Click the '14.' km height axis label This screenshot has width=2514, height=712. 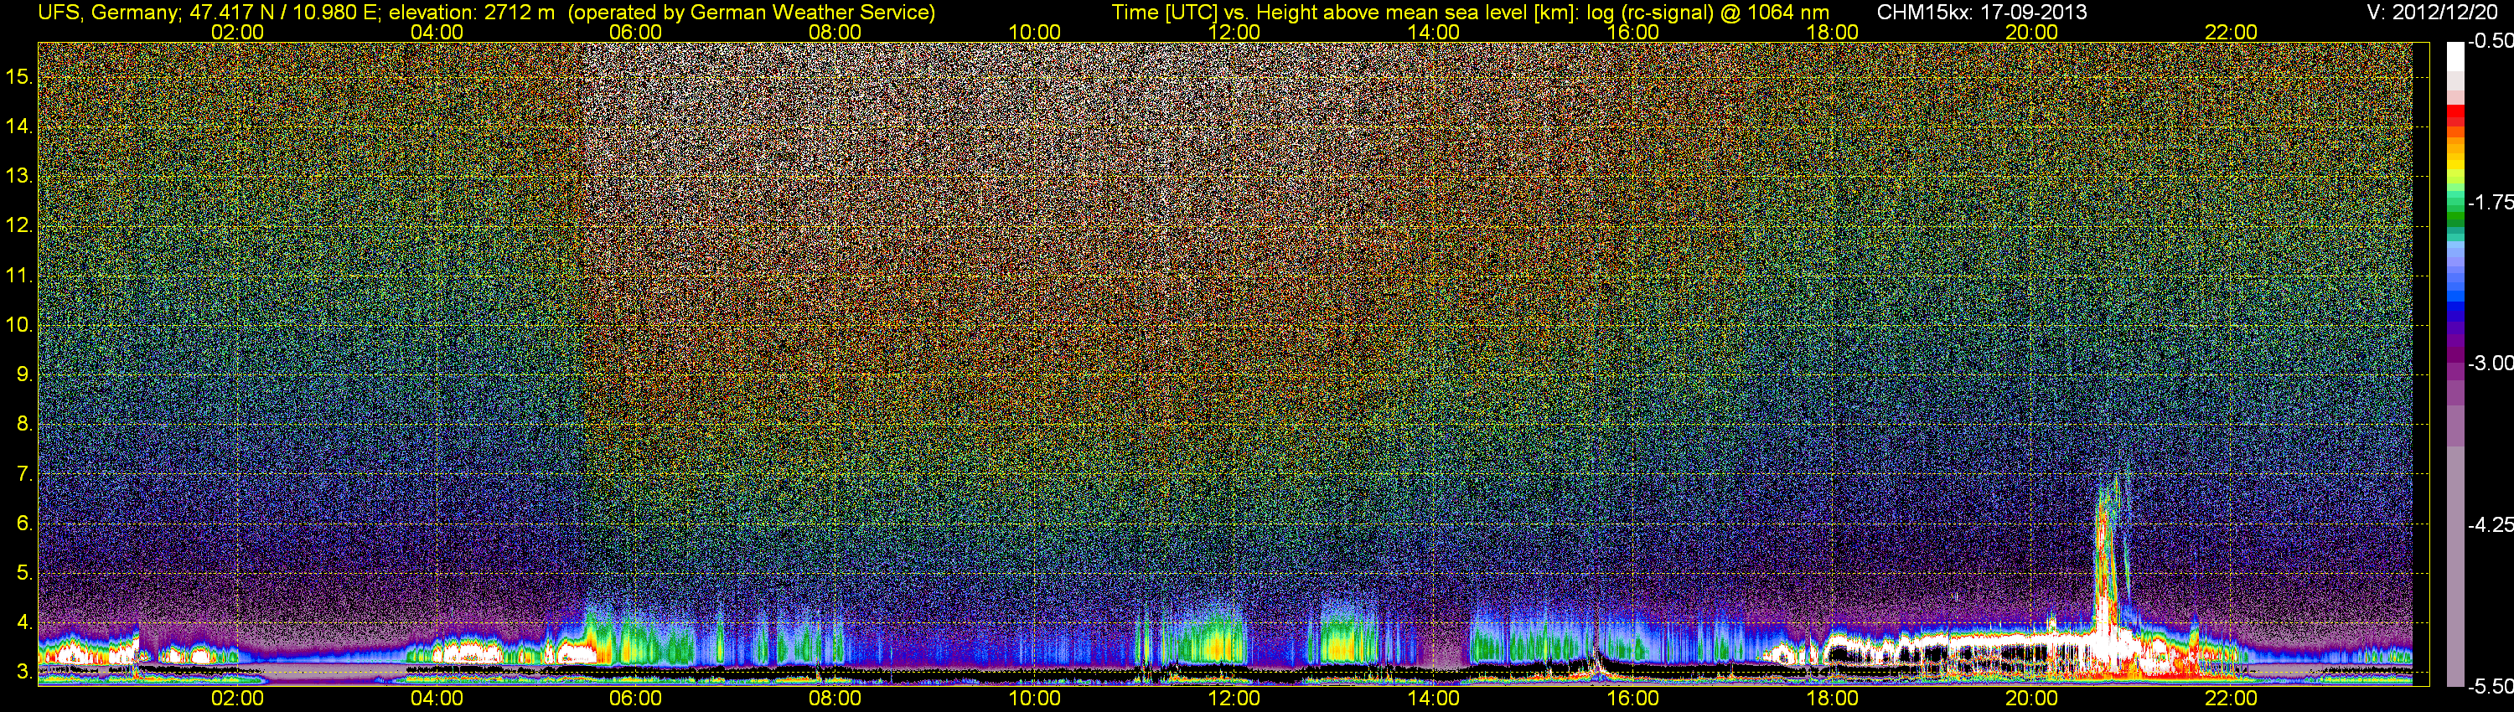click(19, 126)
